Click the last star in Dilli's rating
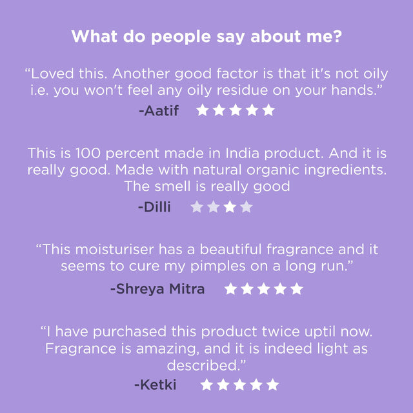Image resolution: width=413 pixels, height=413 pixels. (x=246, y=207)
